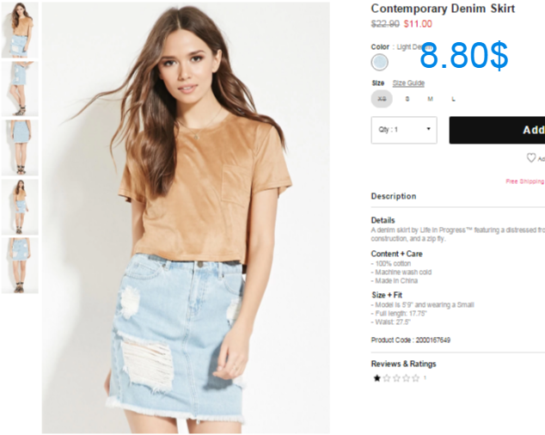The width and height of the screenshot is (545, 435).
Task: Select size M option
Action: [430, 99]
